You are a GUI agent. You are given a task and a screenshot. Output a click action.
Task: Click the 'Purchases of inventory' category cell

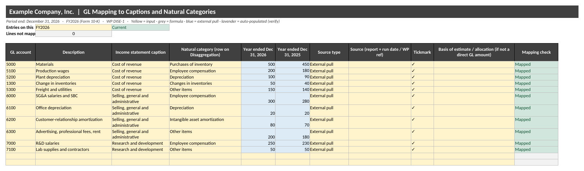tap(205, 64)
